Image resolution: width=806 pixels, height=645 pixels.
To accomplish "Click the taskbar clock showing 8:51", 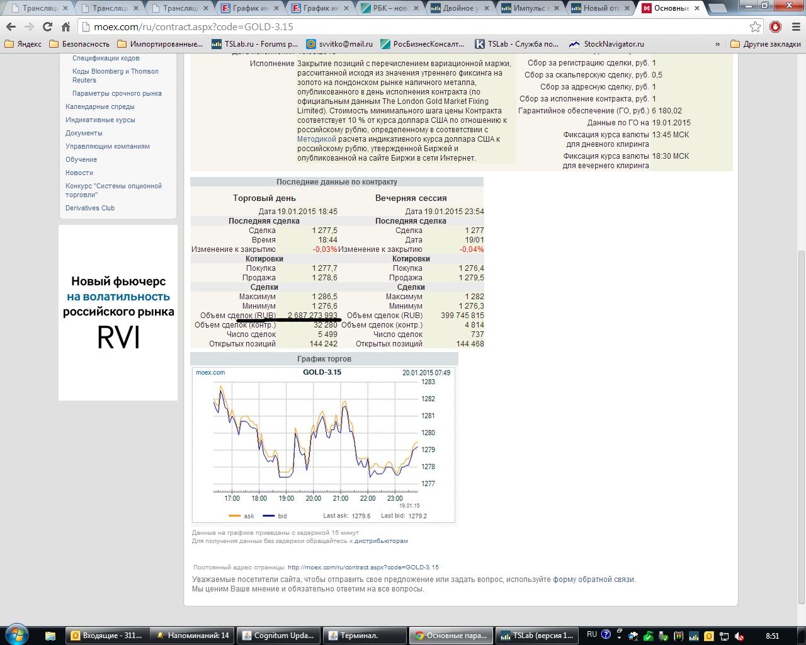I will click(772, 636).
